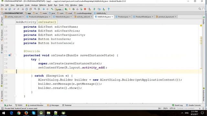Open the Navigate menu
The image size is (207, 116).
point(20,5)
